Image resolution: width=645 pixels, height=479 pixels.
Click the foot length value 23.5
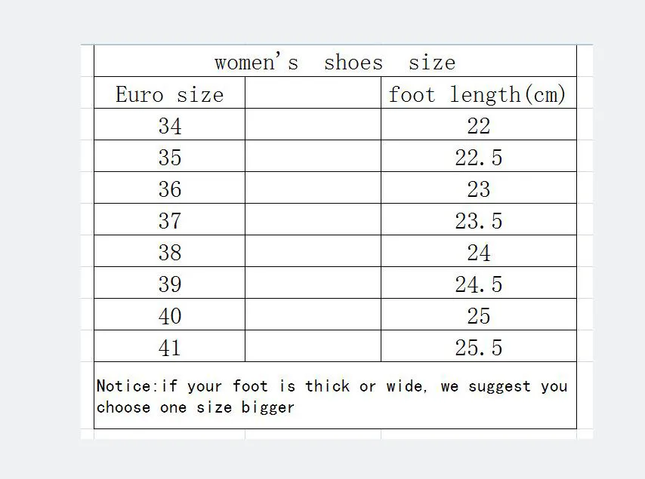coord(479,219)
